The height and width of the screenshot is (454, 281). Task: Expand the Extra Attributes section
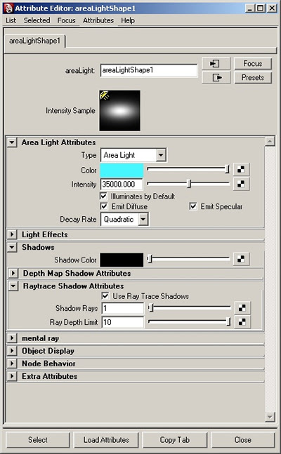click(12, 376)
